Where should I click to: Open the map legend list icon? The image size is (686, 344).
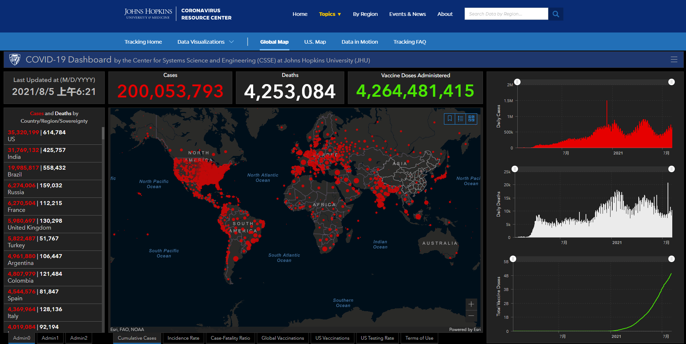point(461,119)
